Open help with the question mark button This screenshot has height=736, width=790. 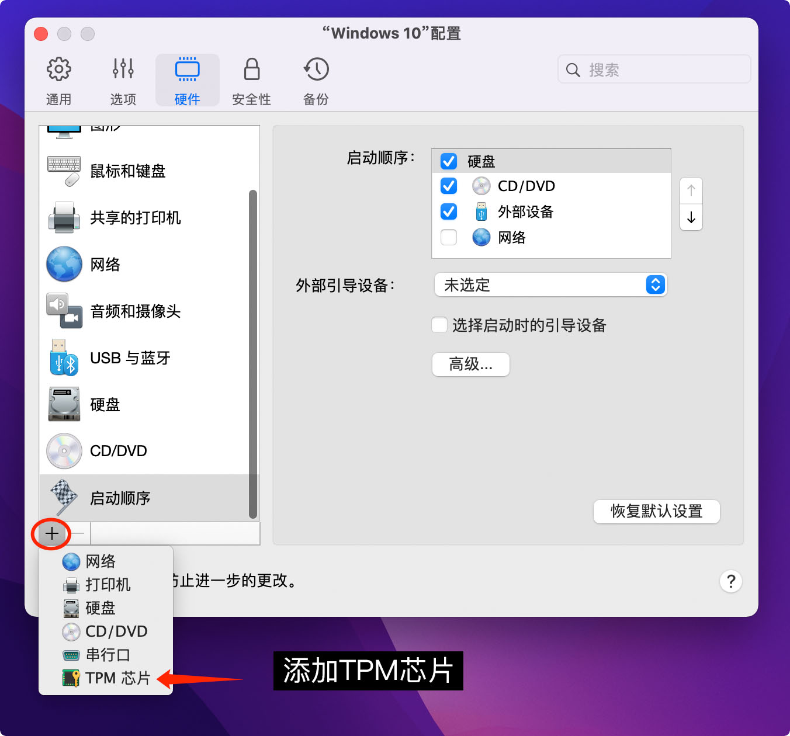pos(731,581)
